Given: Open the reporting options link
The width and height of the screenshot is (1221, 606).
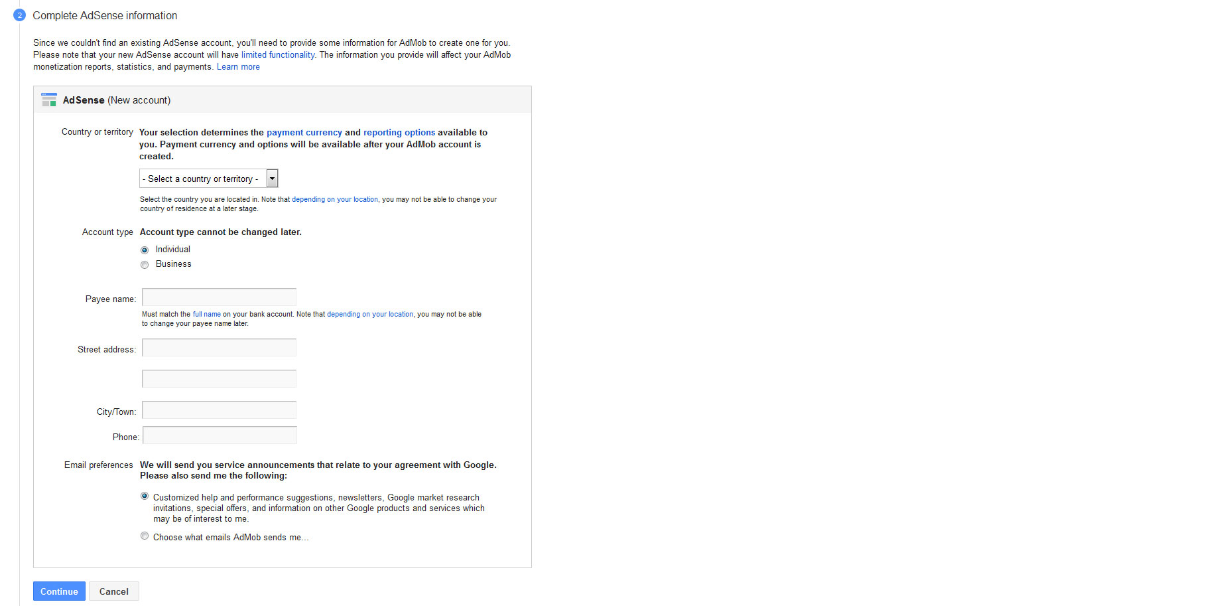Looking at the screenshot, I should [x=399, y=133].
